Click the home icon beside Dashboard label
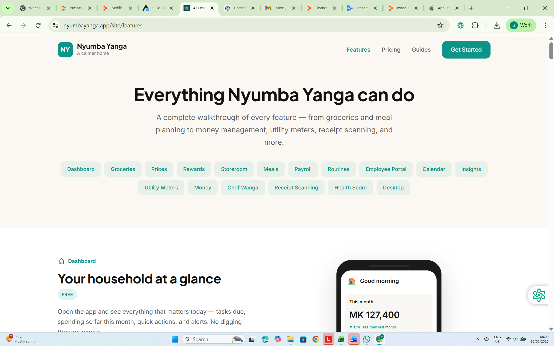 pos(61,261)
